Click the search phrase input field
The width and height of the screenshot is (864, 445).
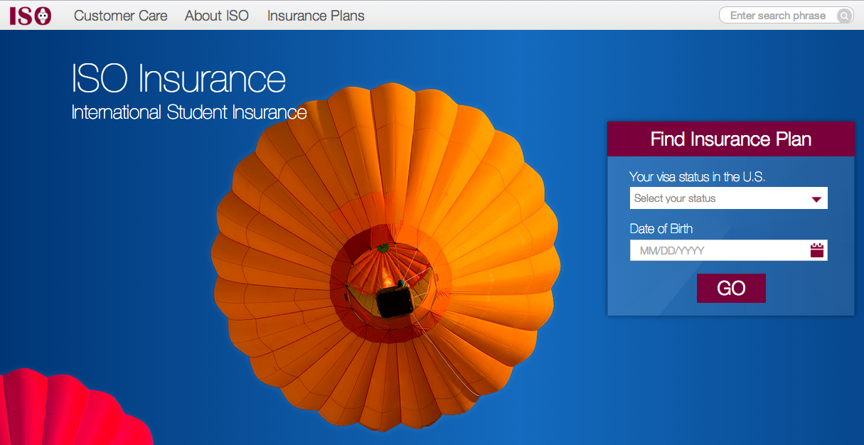coord(786,16)
